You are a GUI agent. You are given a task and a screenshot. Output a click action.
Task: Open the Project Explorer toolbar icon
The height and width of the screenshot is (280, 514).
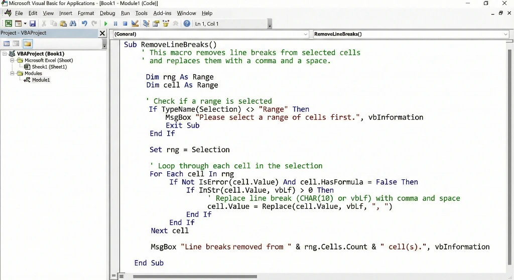click(146, 24)
